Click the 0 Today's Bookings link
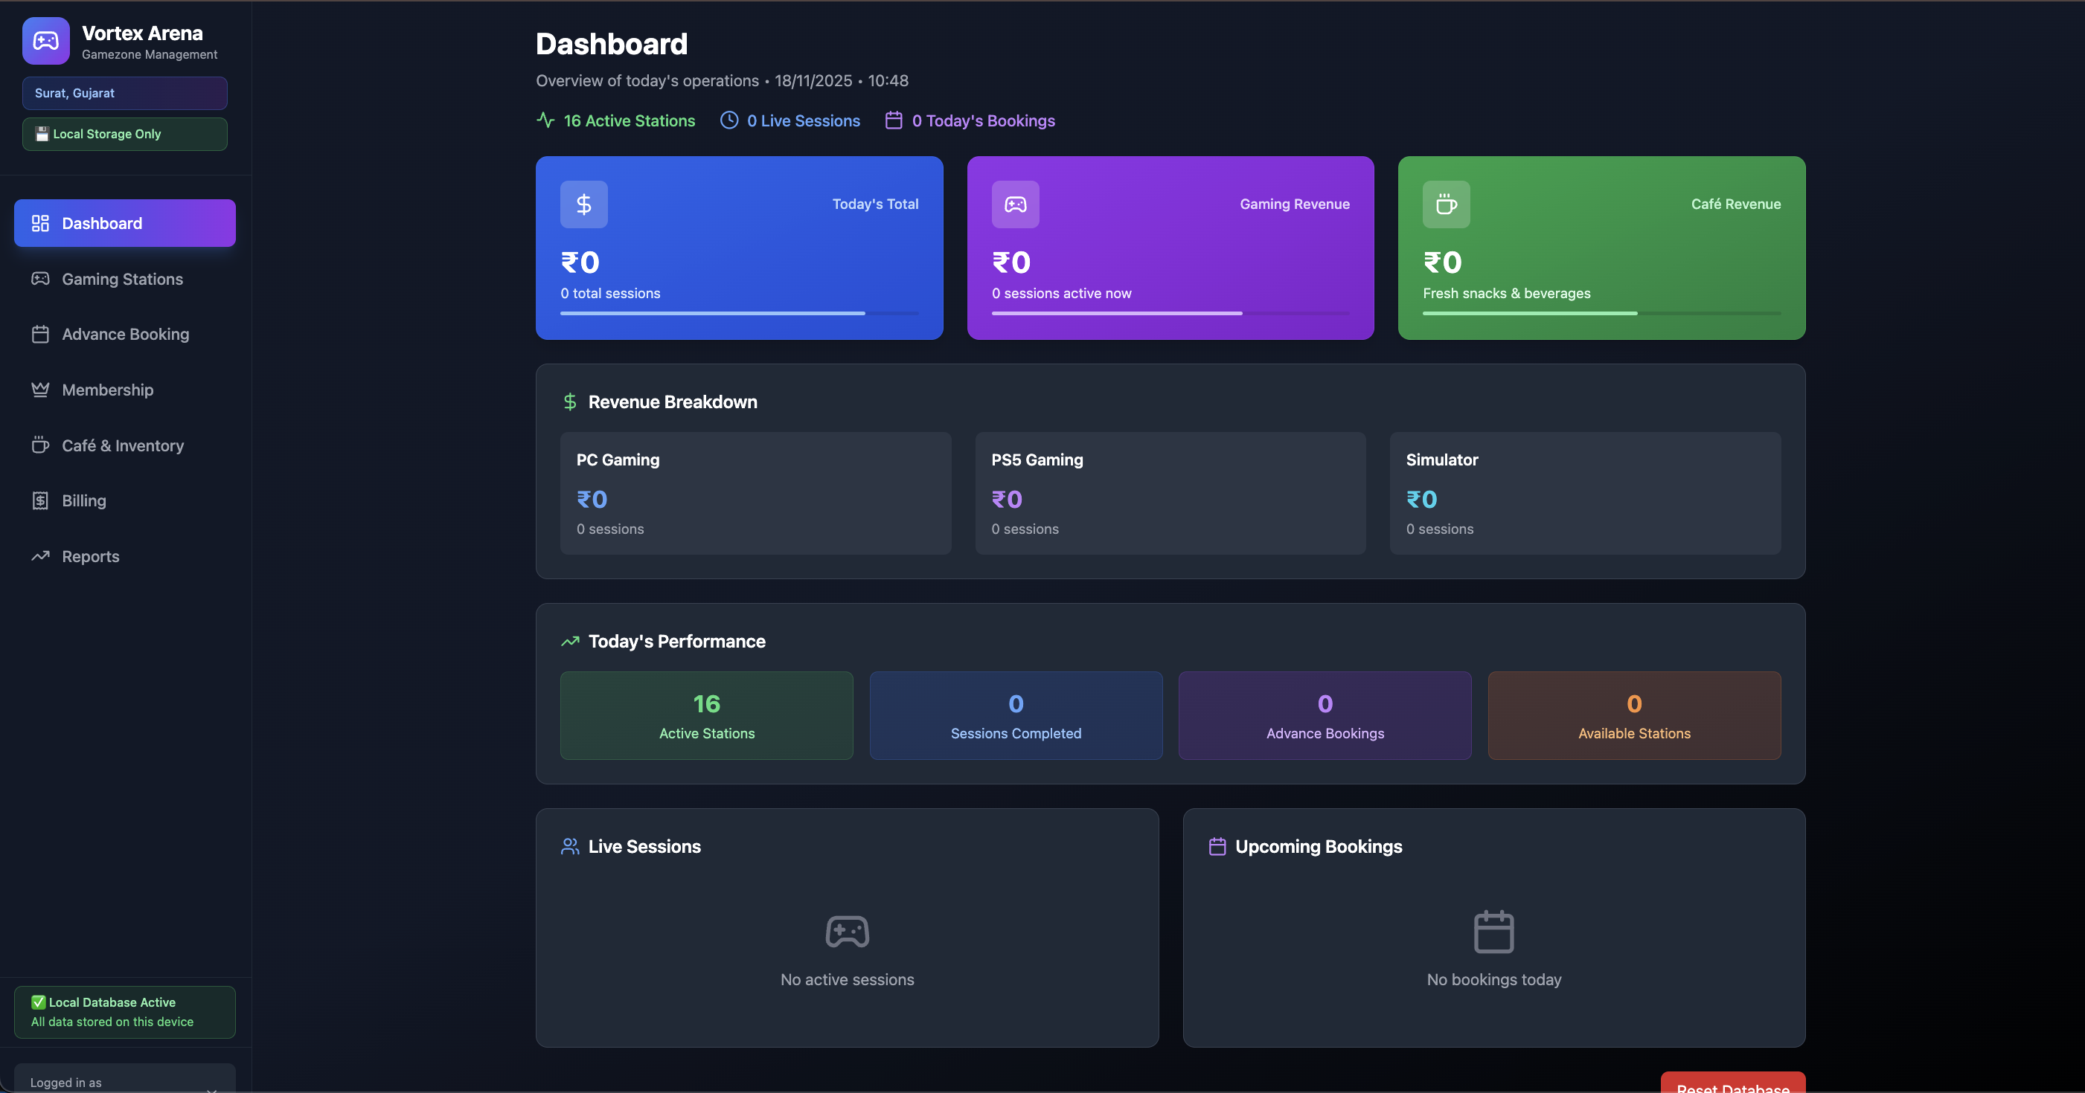The width and height of the screenshot is (2085, 1093). [x=970, y=120]
